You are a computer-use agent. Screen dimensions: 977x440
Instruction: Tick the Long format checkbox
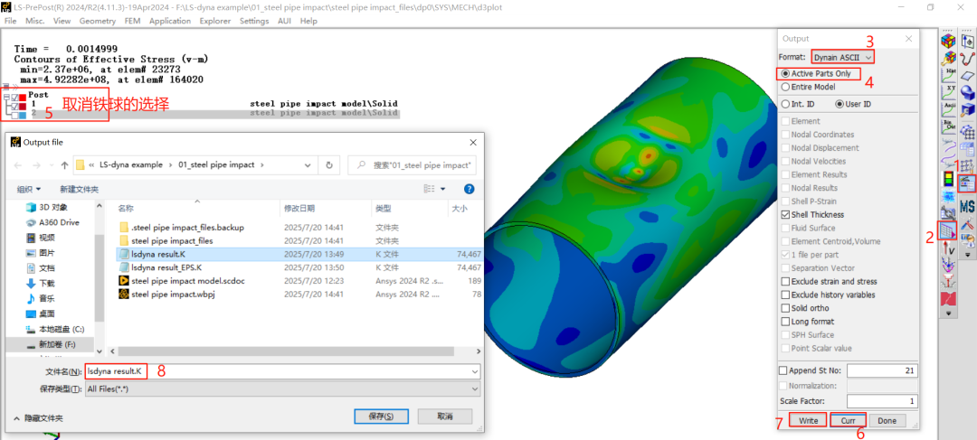(x=784, y=322)
